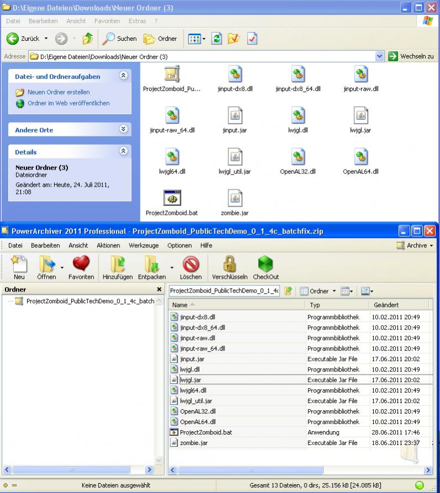Click the Öffnen open archive button
The width and height of the screenshot is (440, 493).
click(x=46, y=268)
